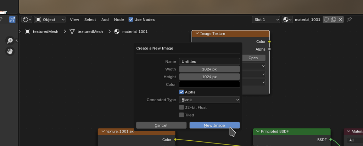Image resolution: width=363 pixels, height=146 pixels.
Task: Browse materials with sphere icon dropdown
Action: (x=287, y=20)
